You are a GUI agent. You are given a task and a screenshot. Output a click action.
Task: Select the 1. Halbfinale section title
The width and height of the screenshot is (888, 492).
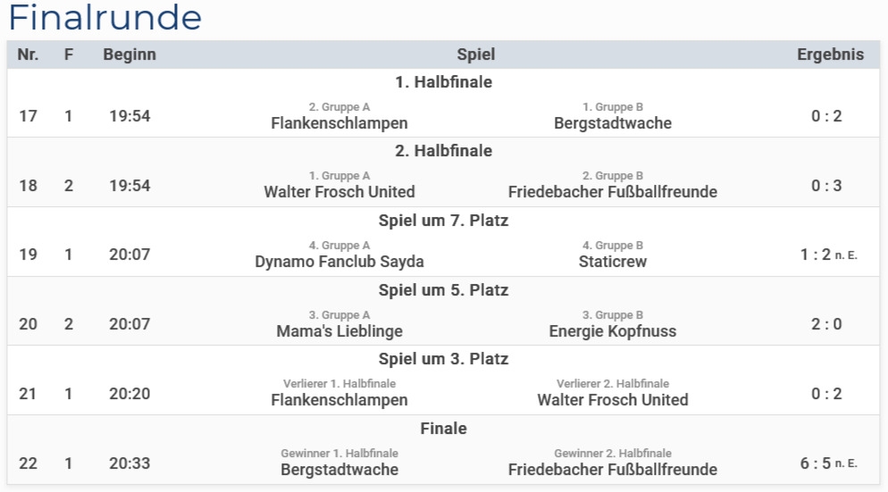click(443, 82)
